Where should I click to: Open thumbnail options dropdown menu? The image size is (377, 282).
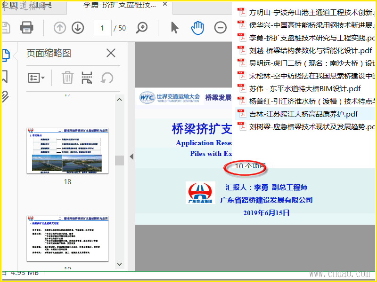coord(36,78)
